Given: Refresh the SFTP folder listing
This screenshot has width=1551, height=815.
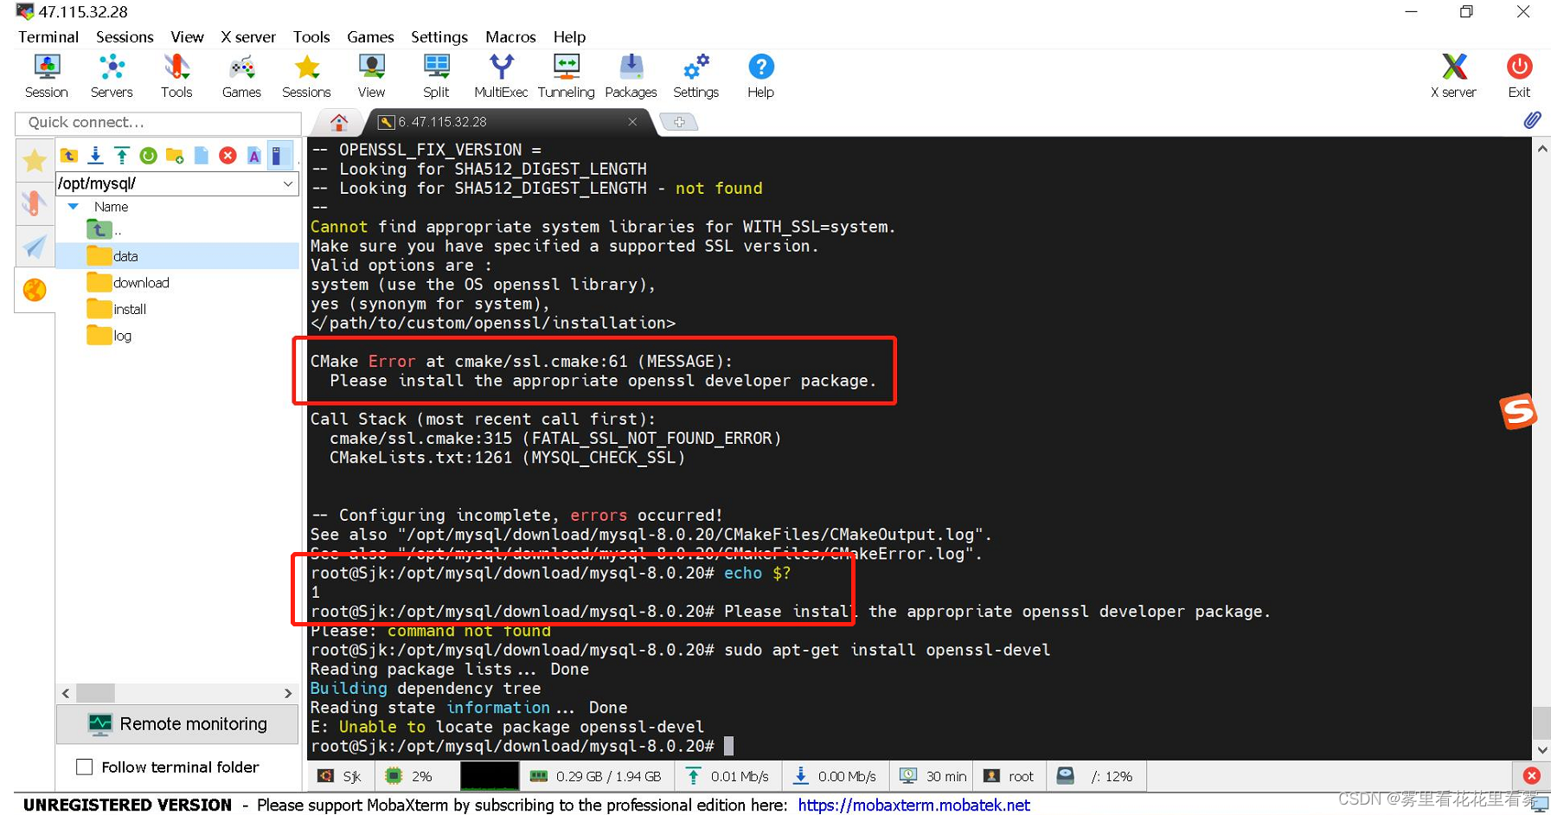Looking at the screenshot, I should [148, 156].
